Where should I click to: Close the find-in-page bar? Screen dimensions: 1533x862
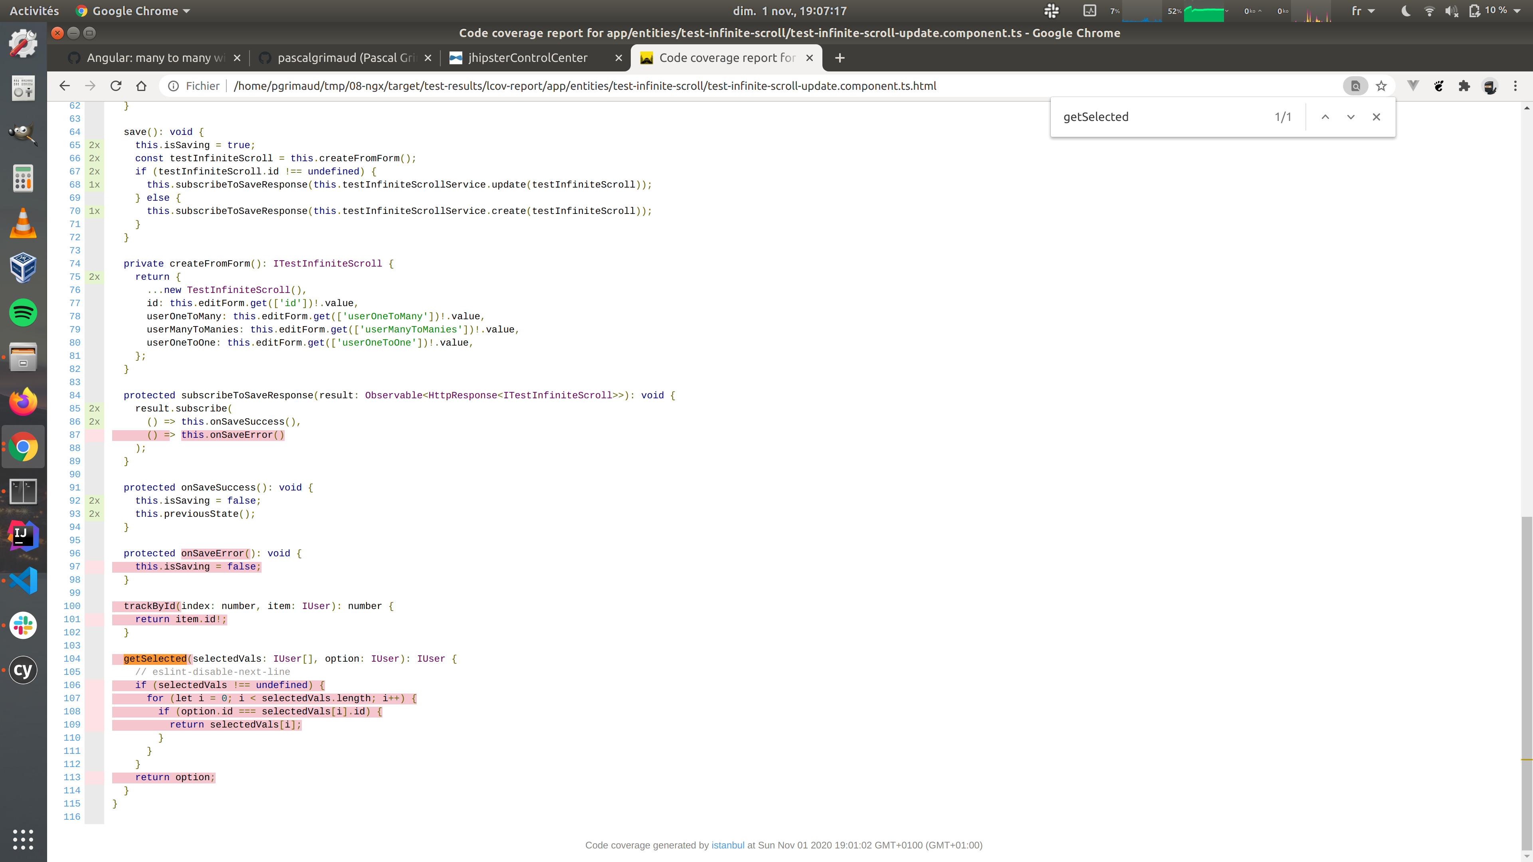[x=1376, y=117]
